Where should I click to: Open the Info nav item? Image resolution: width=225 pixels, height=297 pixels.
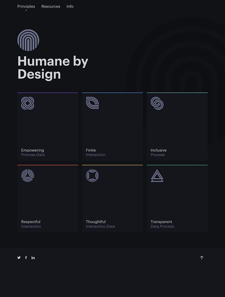click(x=70, y=7)
